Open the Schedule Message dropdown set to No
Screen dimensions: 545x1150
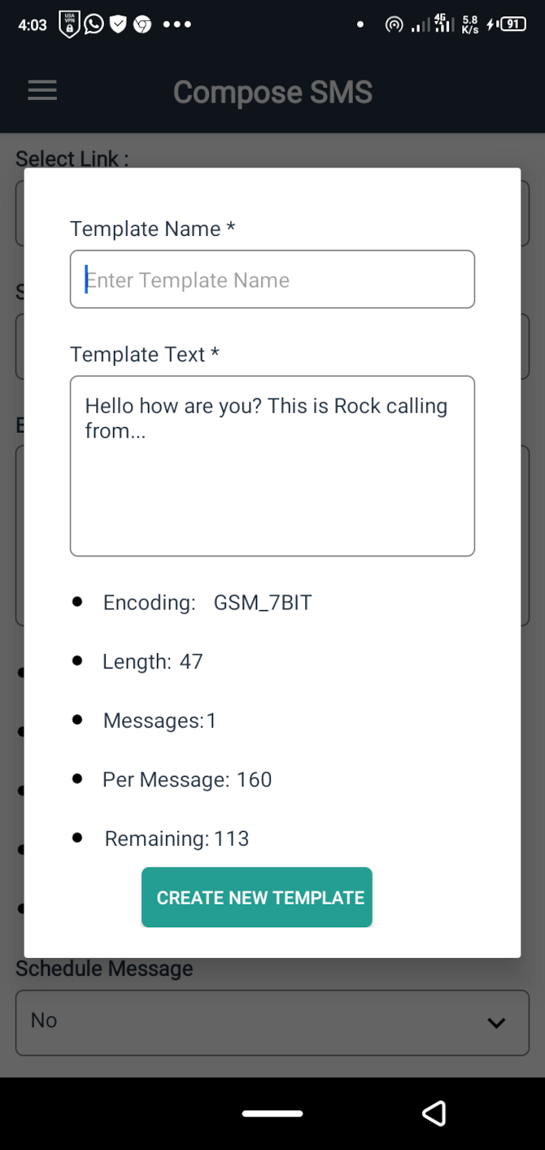point(272,1022)
